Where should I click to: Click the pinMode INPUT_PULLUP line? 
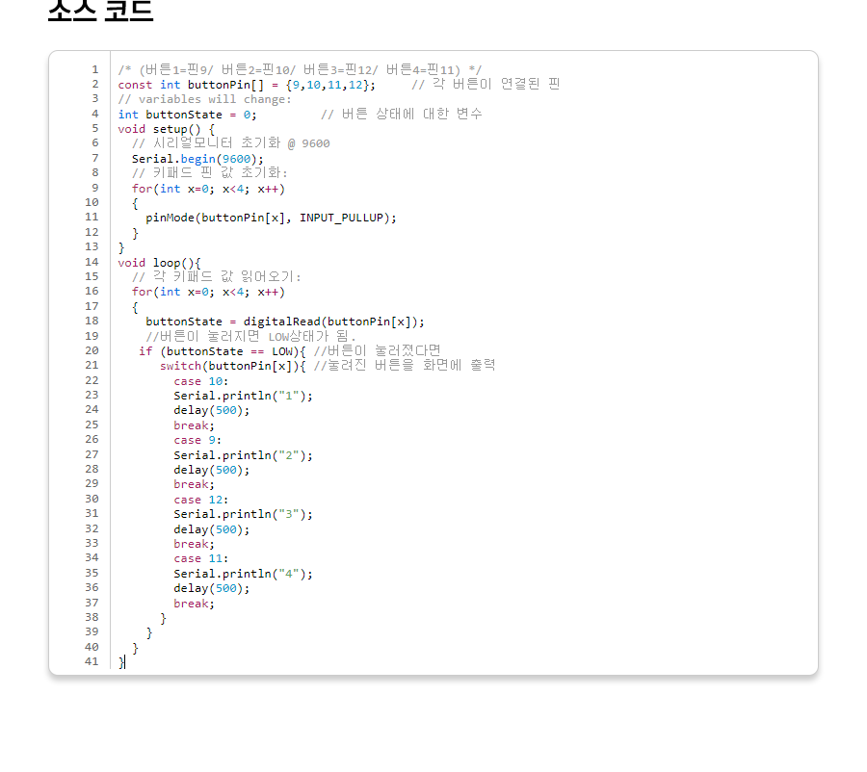coord(271,218)
